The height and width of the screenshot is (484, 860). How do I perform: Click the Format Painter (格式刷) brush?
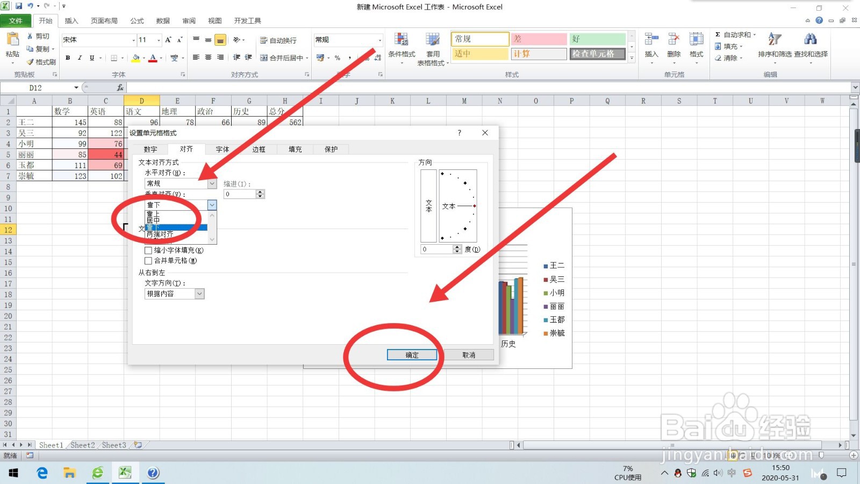tap(30, 62)
